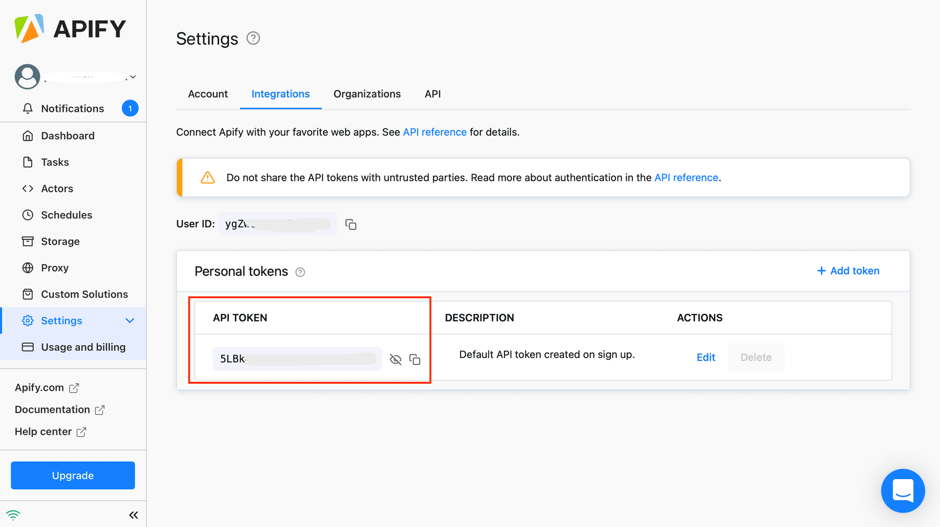This screenshot has height=527, width=940.
Task: Click the DESCRIPTION column header
Action: (x=479, y=318)
